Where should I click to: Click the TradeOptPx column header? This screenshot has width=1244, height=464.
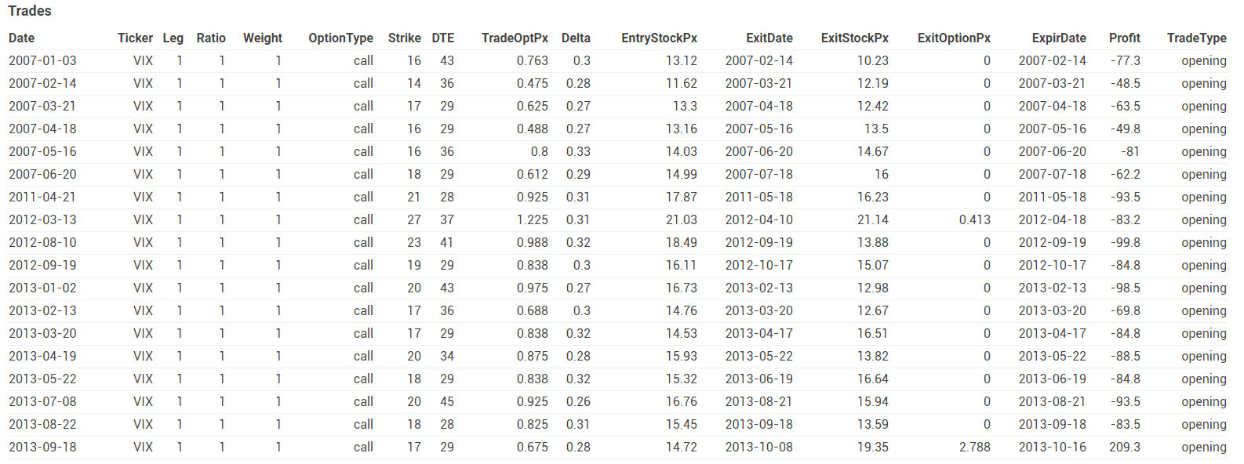pyautogui.click(x=515, y=38)
